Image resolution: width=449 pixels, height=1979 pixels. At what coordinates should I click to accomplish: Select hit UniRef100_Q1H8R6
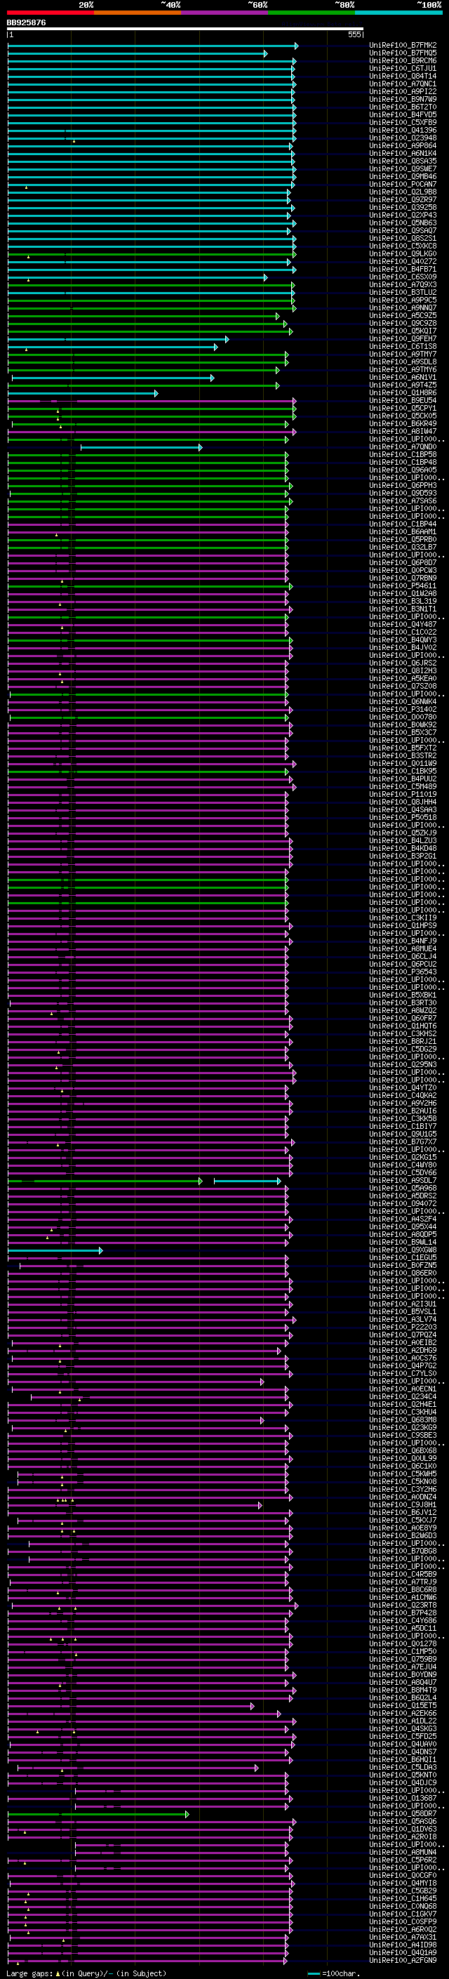403,393
